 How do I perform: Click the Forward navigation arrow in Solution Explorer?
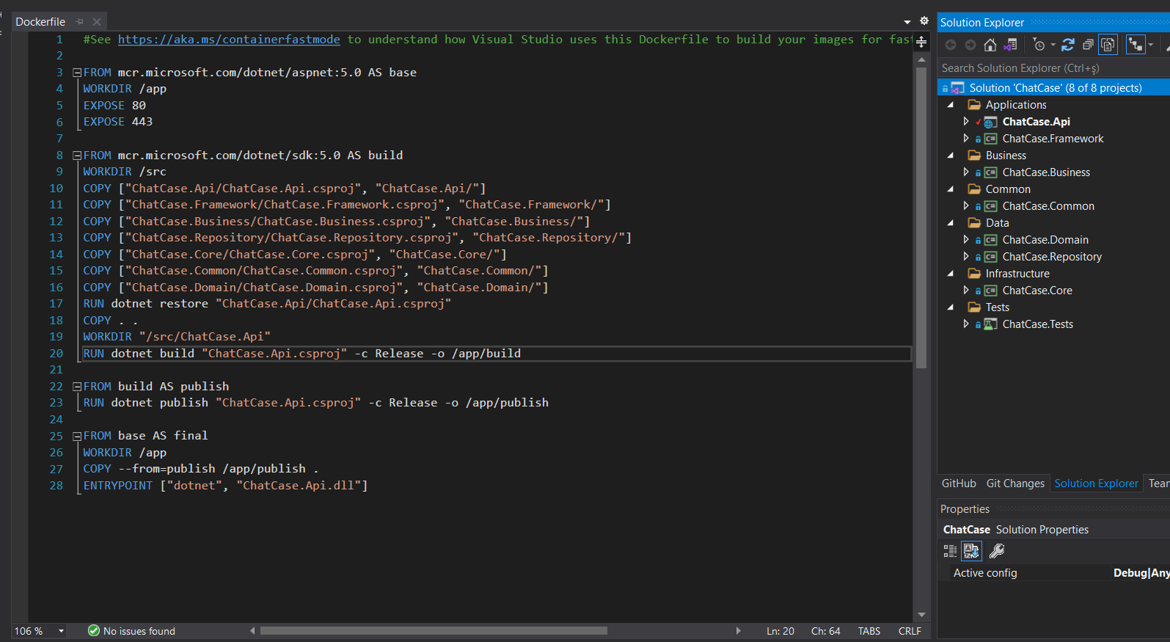tap(970, 45)
